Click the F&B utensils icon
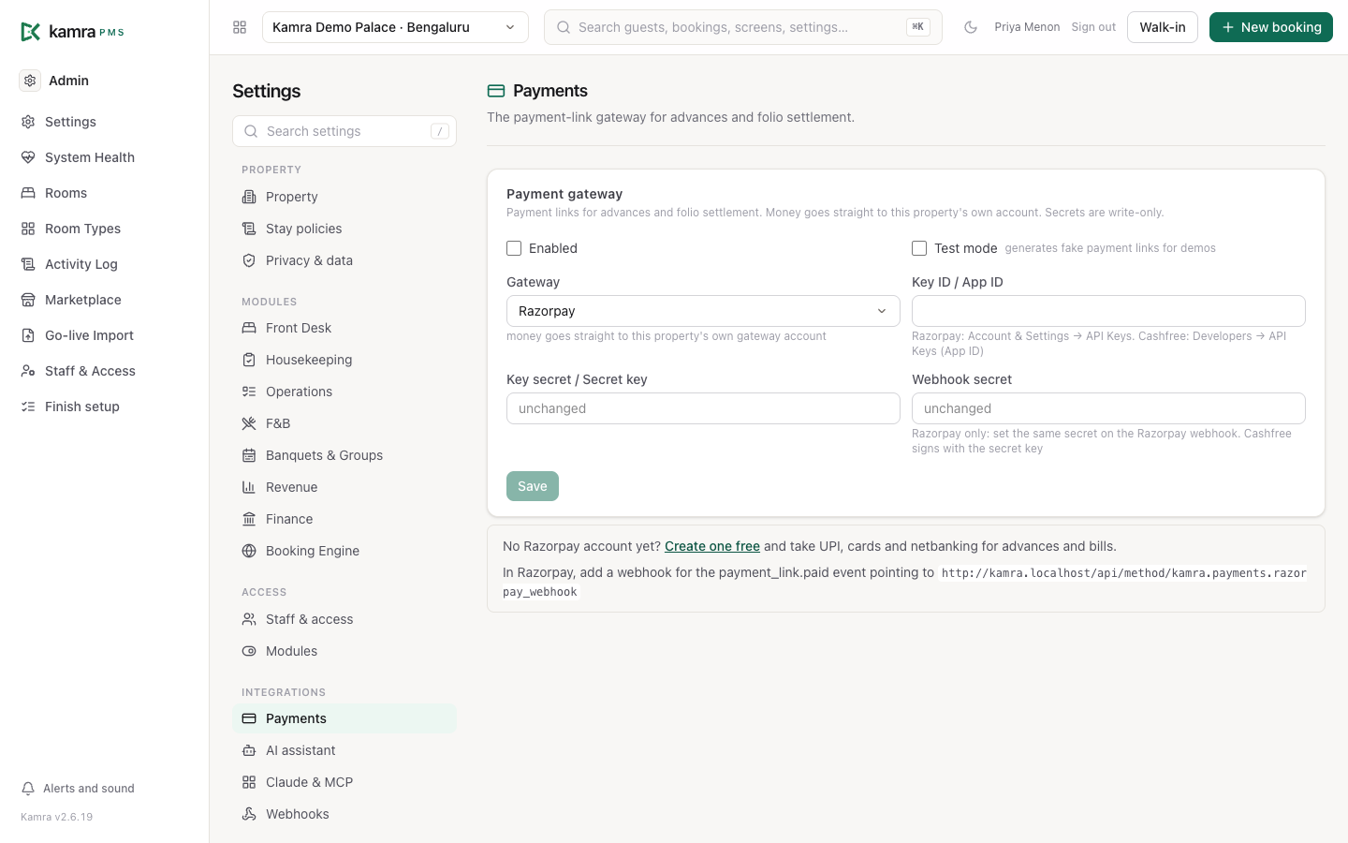The image size is (1348, 843). (249, 423)
